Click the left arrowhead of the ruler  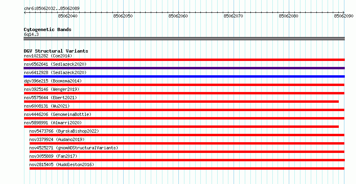point(25,13)
